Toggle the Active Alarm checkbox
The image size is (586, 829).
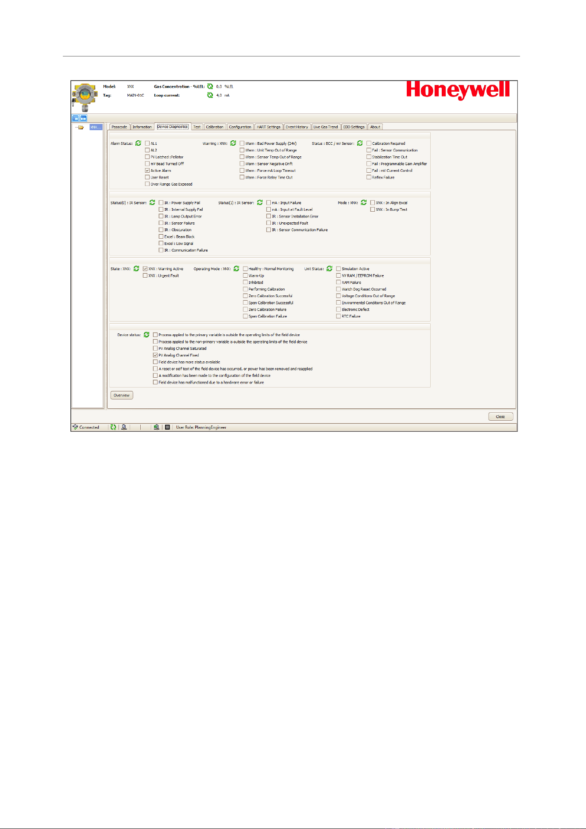pos(147,170)
